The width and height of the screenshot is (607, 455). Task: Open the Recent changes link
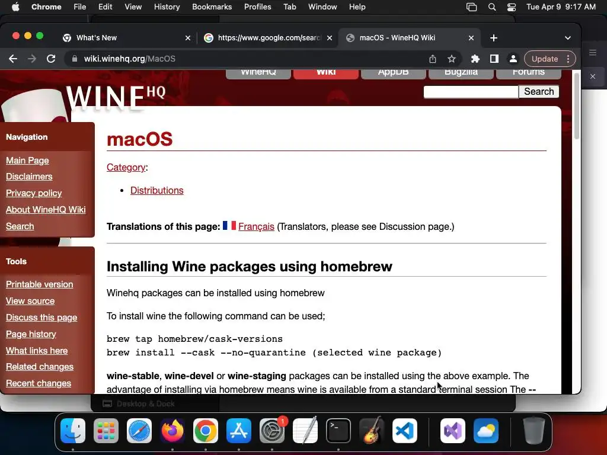click(39, 383)
